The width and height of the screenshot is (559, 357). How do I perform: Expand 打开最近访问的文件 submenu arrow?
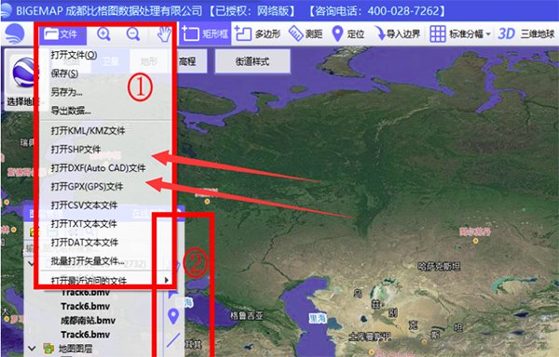click(167, 280)
